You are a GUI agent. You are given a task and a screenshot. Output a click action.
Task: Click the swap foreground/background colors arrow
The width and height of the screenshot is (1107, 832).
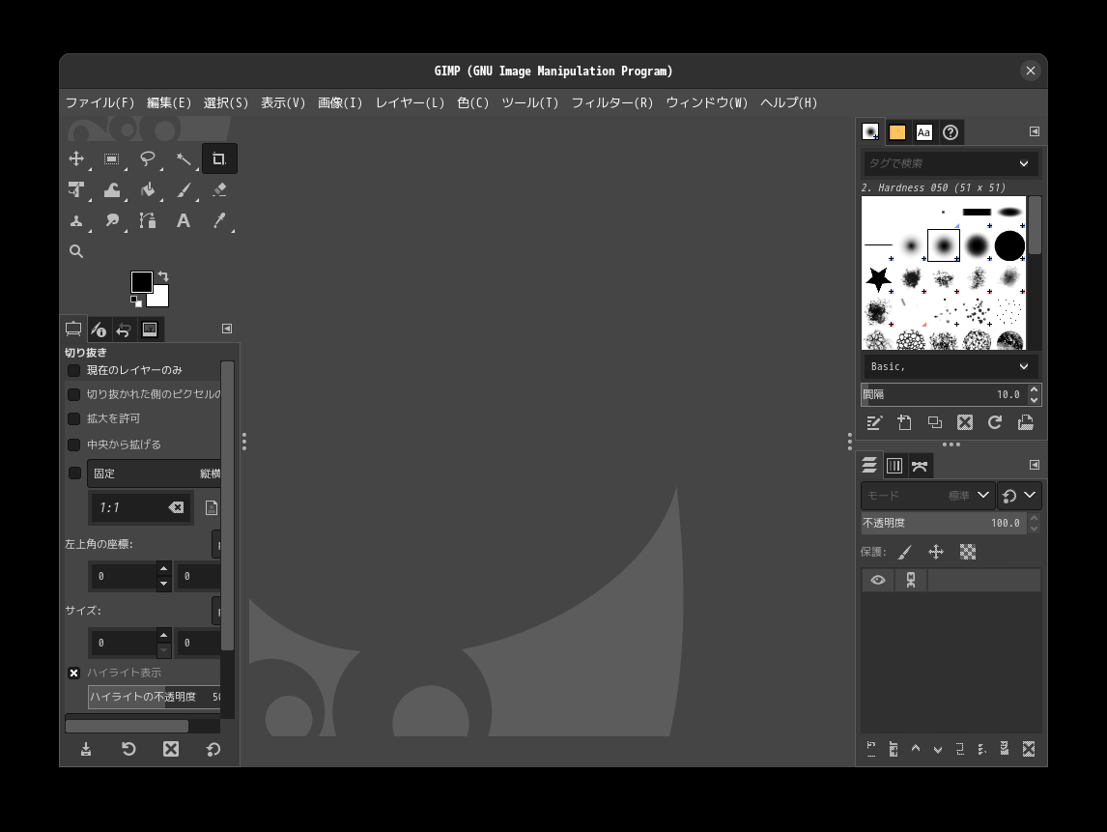point(163,276)
